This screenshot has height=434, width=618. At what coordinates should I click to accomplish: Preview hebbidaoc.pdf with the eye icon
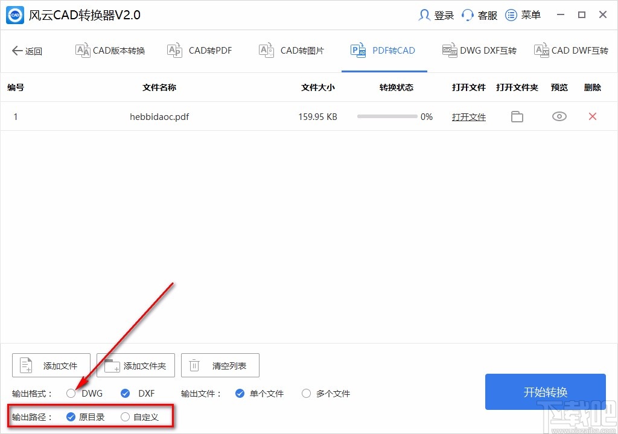tap(559, 116)
